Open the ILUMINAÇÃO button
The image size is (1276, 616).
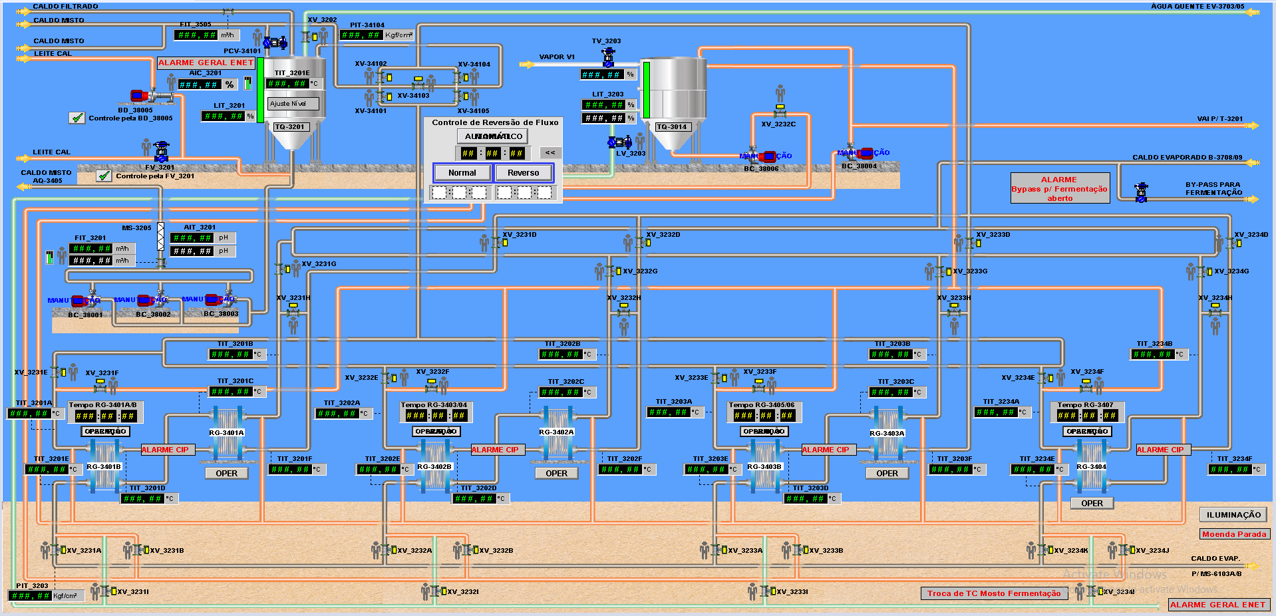[1233, 515]
